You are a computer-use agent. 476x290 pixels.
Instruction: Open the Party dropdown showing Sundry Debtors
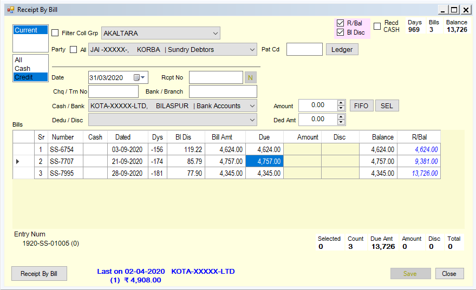[252, 49]
